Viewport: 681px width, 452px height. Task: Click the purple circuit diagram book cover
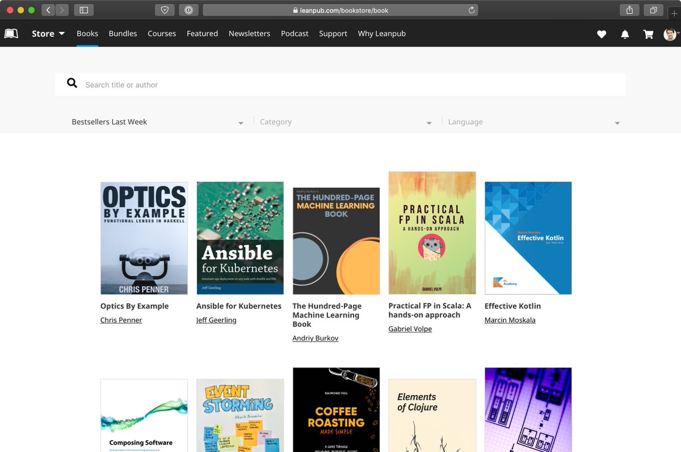pyautogui.click(x=528, y=410)
